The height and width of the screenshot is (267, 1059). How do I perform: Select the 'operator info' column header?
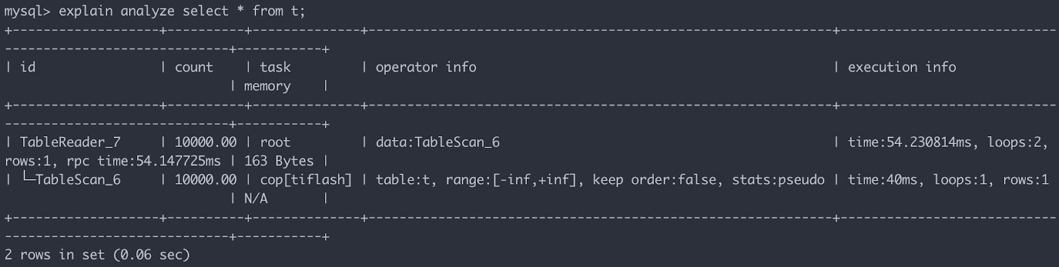click(426, 67)
